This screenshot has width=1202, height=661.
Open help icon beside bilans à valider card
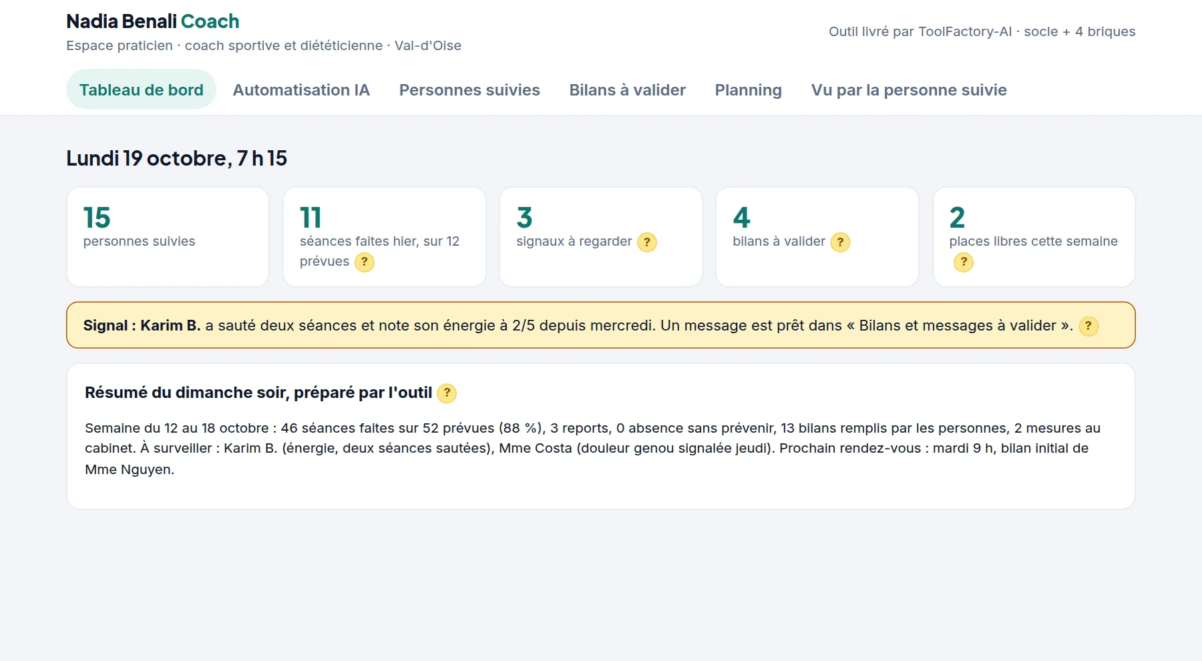click(x=840, y=242)
